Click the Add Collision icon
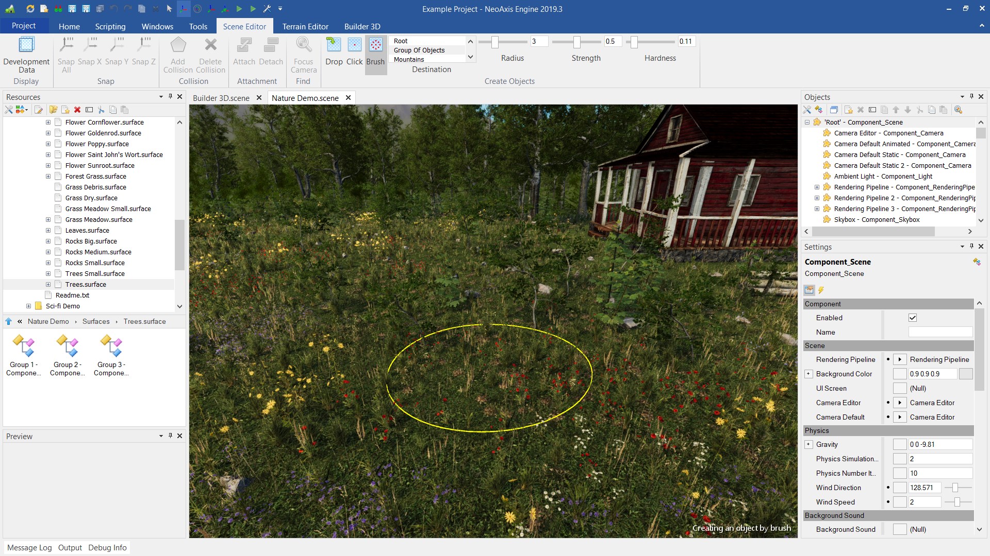Image resolution: width=990 pixels, height=556 pixels. coord(178,56)
